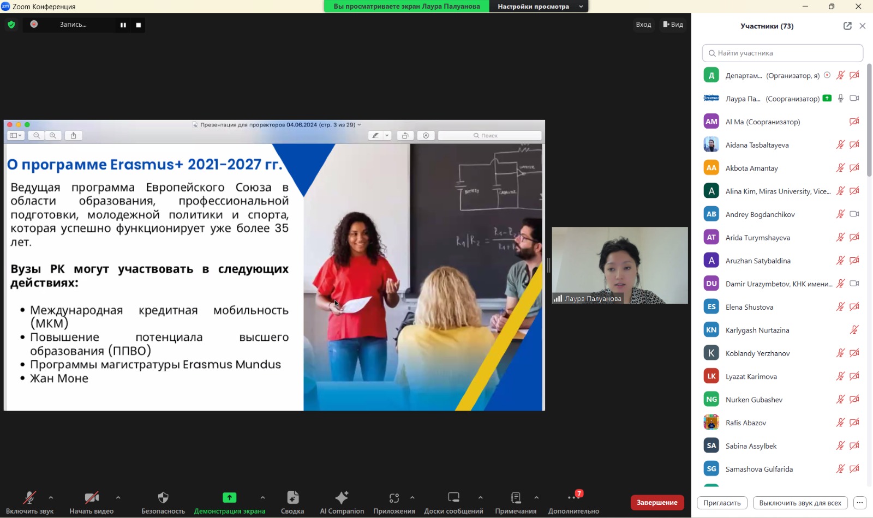
Task: Expand video options arrow next to Начать видео
Action: 118,497
